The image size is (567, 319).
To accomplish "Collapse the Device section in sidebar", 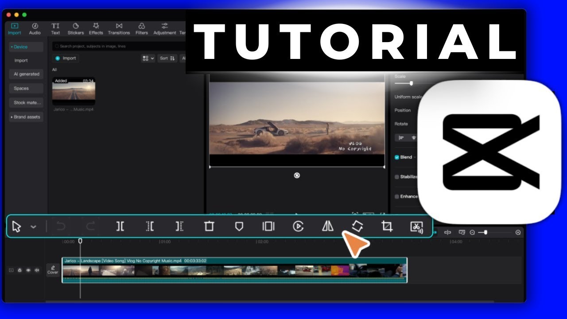I will (26, 47).
